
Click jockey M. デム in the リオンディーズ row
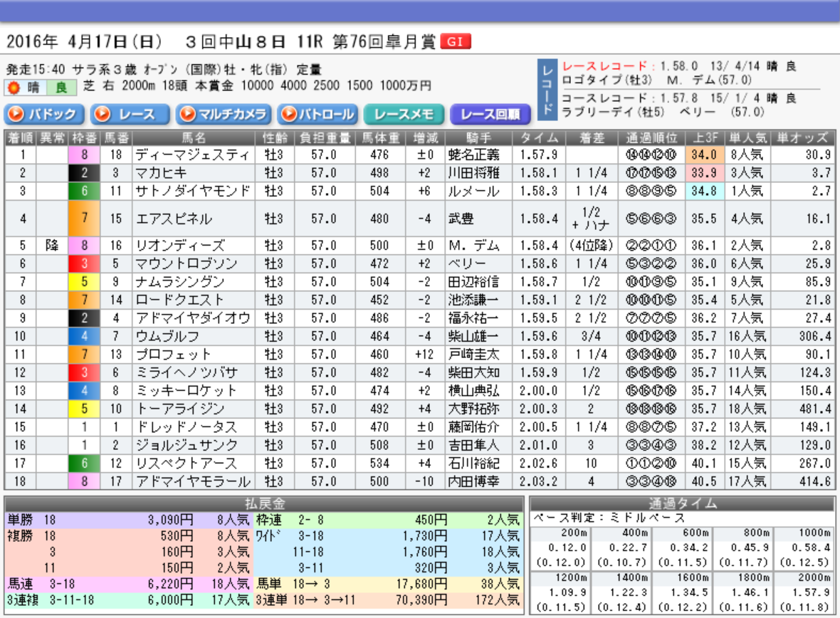coord(473,246)
